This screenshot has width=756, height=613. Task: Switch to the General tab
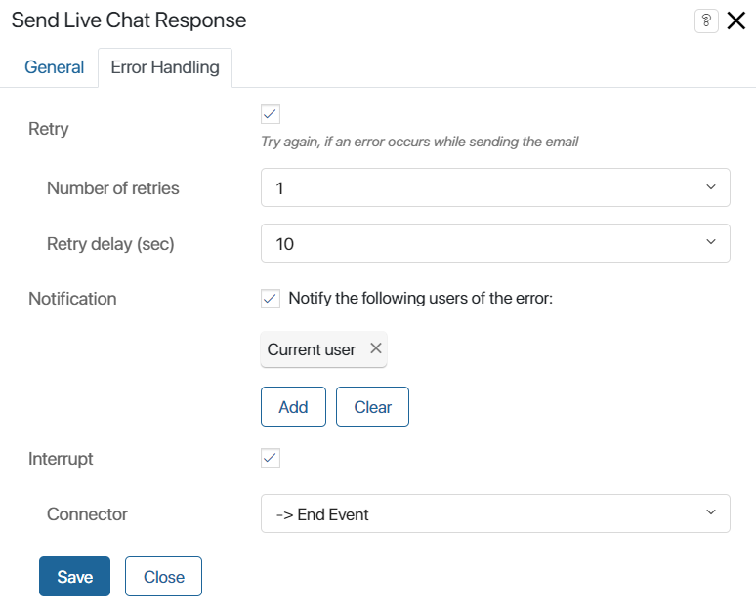(x=55, y=67)
